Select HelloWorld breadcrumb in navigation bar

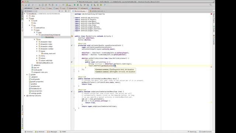point(27,8)
